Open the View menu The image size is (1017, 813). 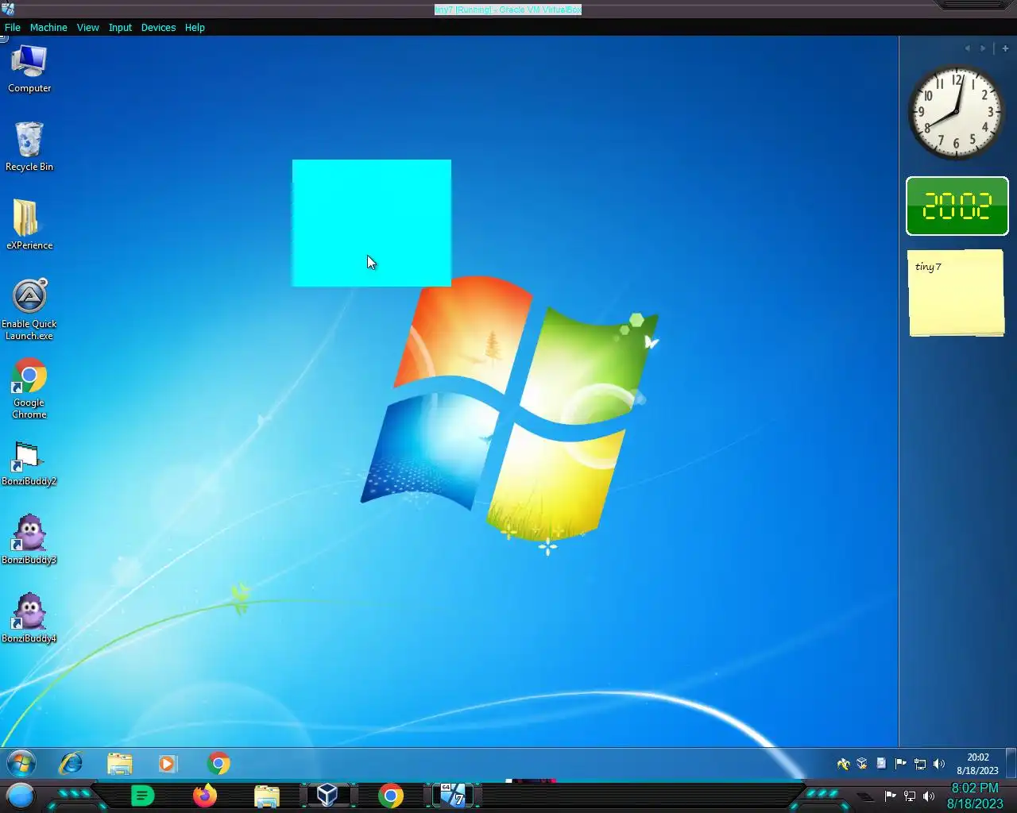tap(87, 27)
